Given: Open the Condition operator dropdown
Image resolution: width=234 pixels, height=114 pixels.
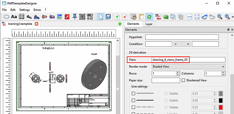Looking at the screenshot, I should [x=182, y=44].
